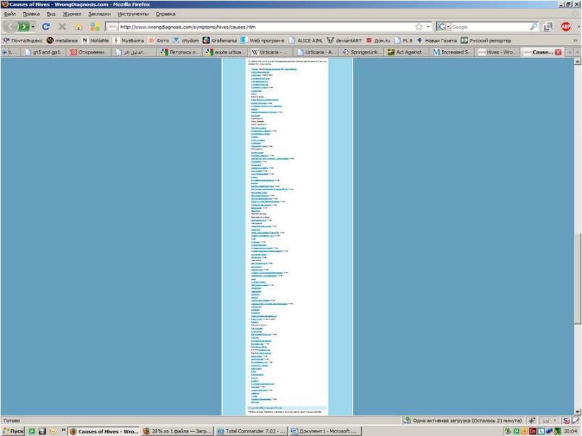Screen dimensions: 582x436
Task: Click the vertical scrollbar up arrow
Action: click(x=577, y=62)
